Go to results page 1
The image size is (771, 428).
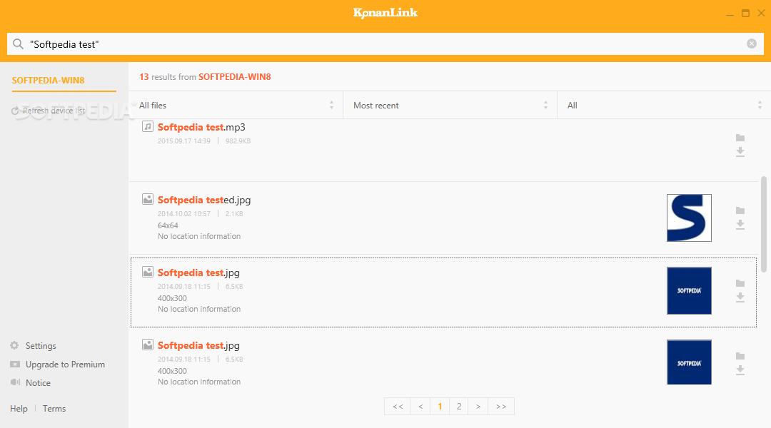(x=440, y=407)
